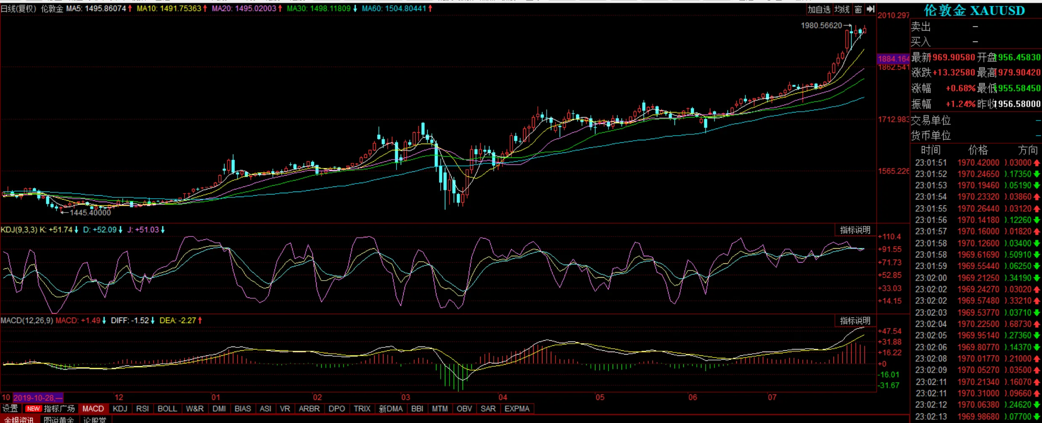1042x423 pixels.
Task: Click the 时间 column header
Action: [x=931, y=150]
